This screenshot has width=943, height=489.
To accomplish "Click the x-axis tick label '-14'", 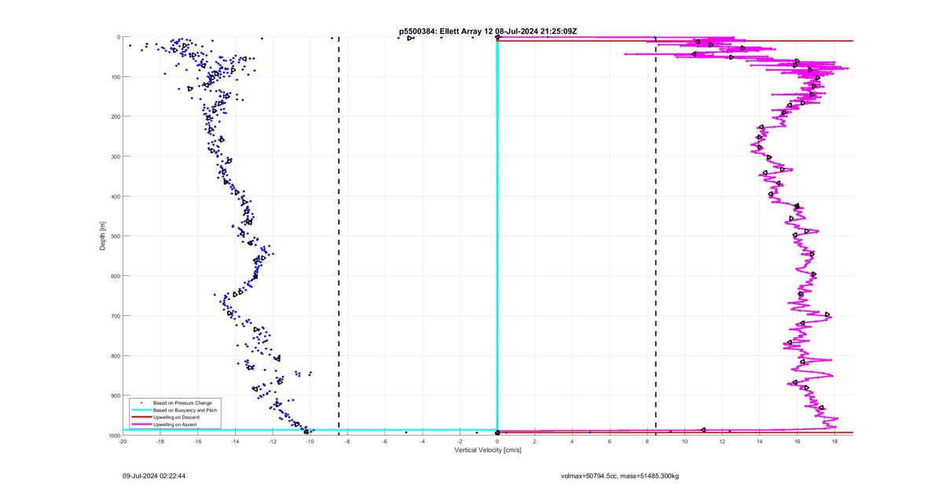I will 235,441.
